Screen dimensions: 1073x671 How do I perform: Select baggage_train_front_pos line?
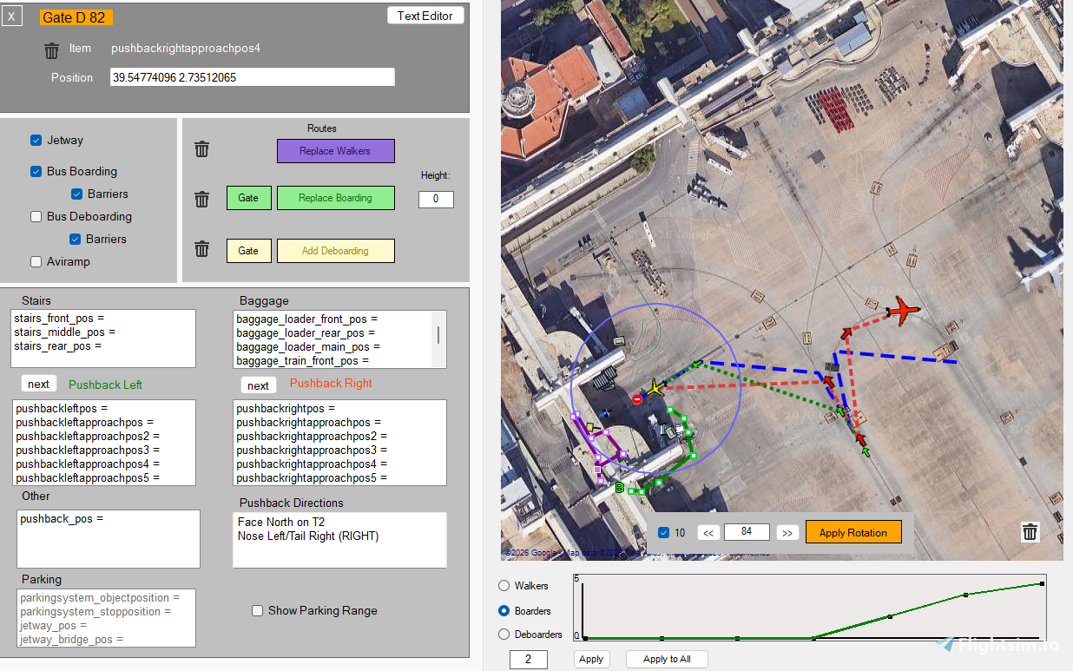[303, 361]
